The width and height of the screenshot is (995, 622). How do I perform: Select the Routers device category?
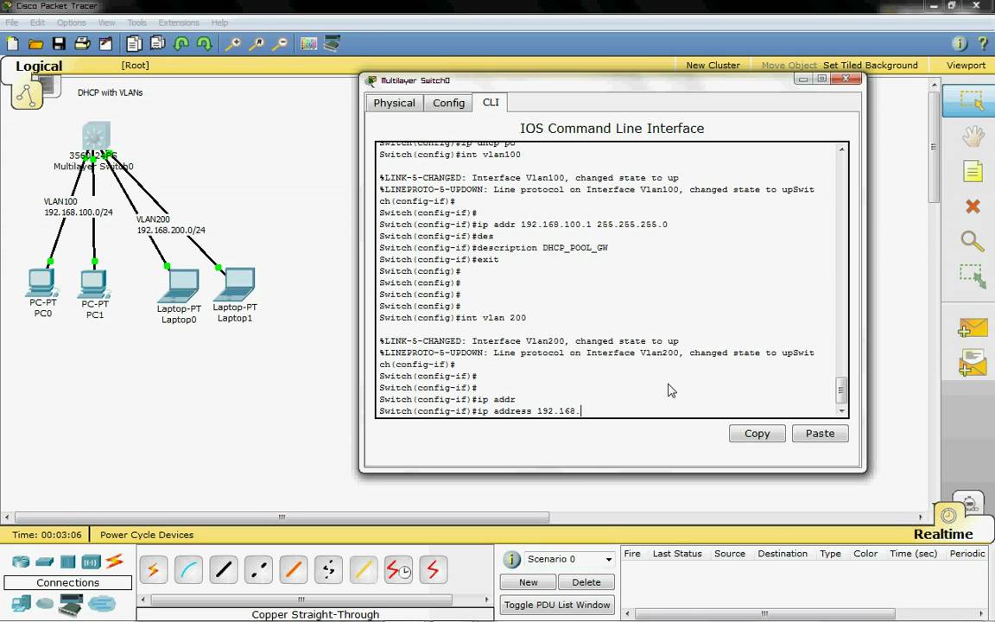tap(21, 561)
